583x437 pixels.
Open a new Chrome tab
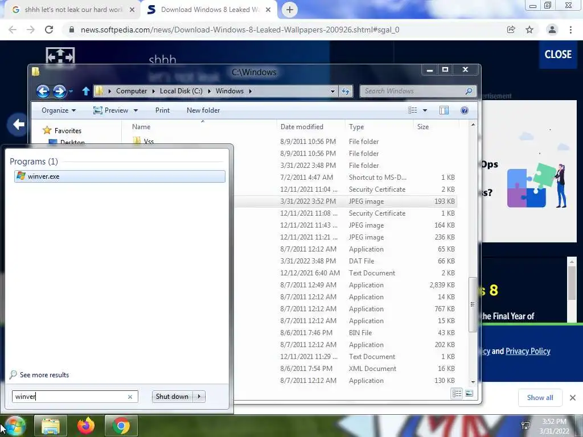click(x=290, y=10)
